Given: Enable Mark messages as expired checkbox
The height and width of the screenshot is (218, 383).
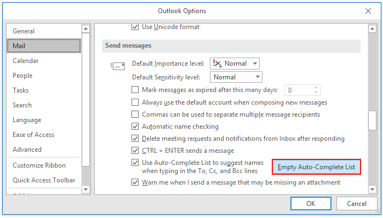Looking at the screenshot, I should pyautogui.click(x=135, y=90).
